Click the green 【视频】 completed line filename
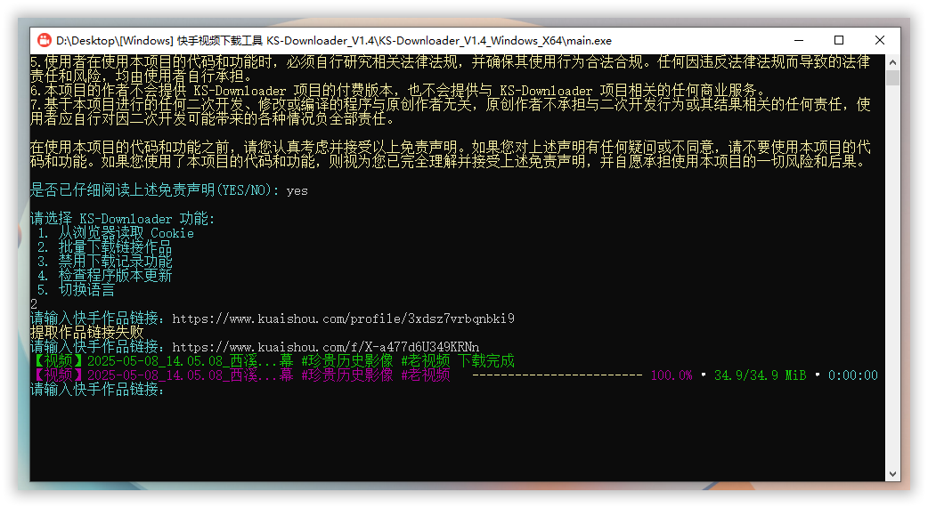The width and height of the screenshot is (928, 508). pyautogui.click(x=240, y=360)
